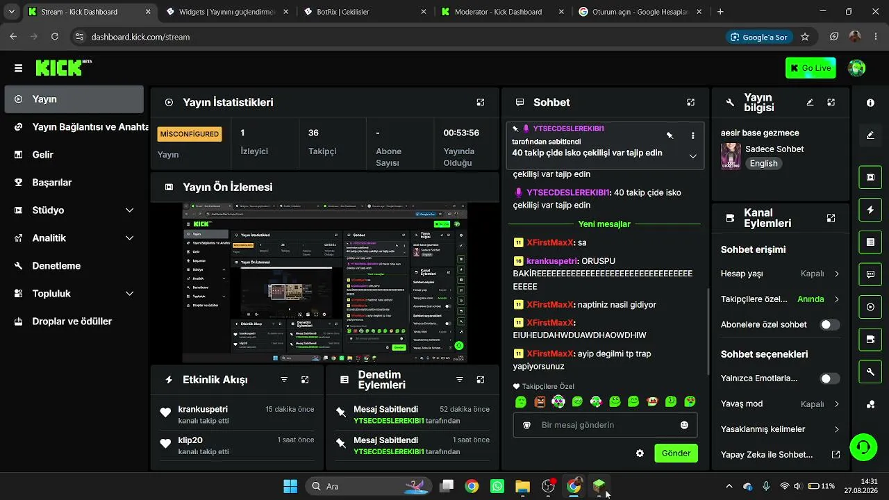This screenshot has height=500, width=889.
Task: Toggle the lightning activity feed widget in the sidebar
Action: (870, 210)
